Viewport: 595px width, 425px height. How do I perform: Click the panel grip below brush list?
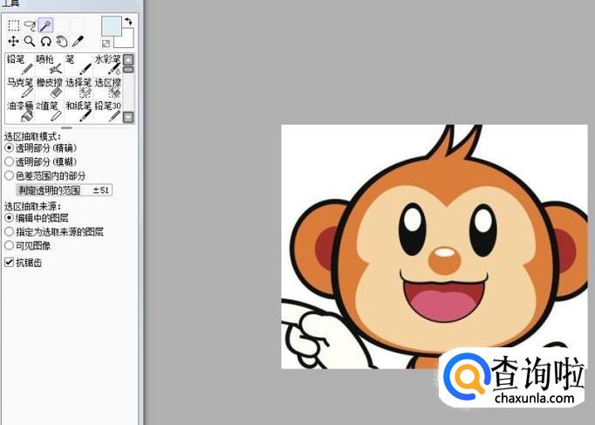click(67, 128)
